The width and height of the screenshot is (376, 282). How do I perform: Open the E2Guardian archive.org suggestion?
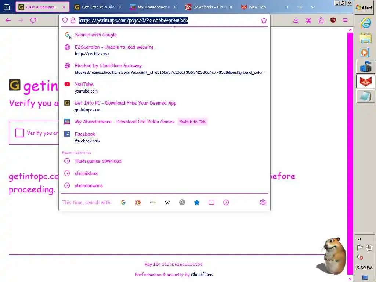[164, 50]
